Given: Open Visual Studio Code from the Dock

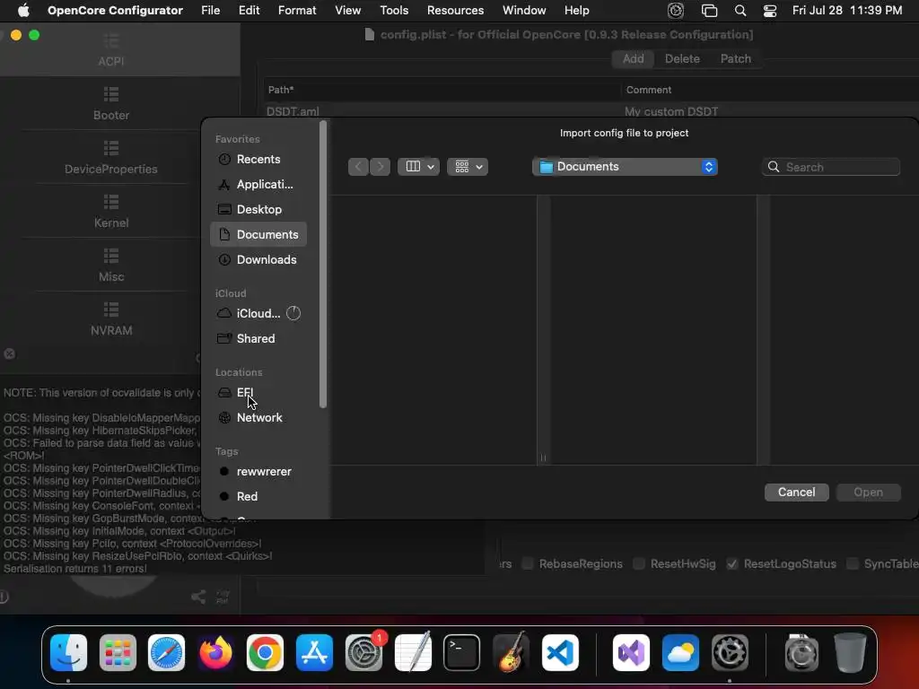Looking at the screenshot, I should click(x=560, y=652).
